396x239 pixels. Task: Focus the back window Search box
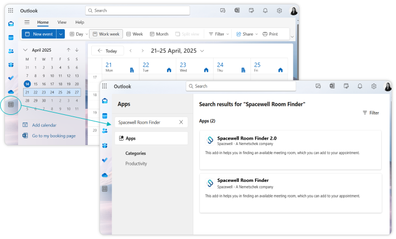[138, 10]
